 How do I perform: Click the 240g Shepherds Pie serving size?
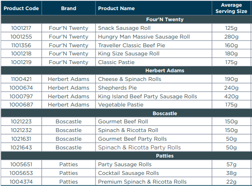(231, 88)
